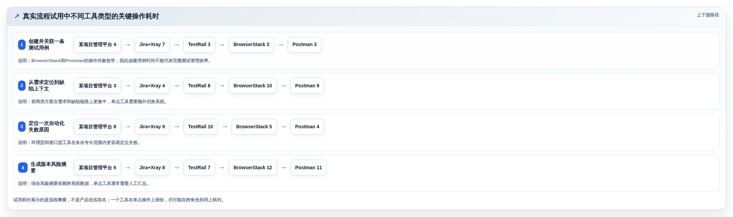The width and height of the screenshot is (733, 217).
Task: Click the Jira+Xray 9 chip
Action: click(152, 127)
